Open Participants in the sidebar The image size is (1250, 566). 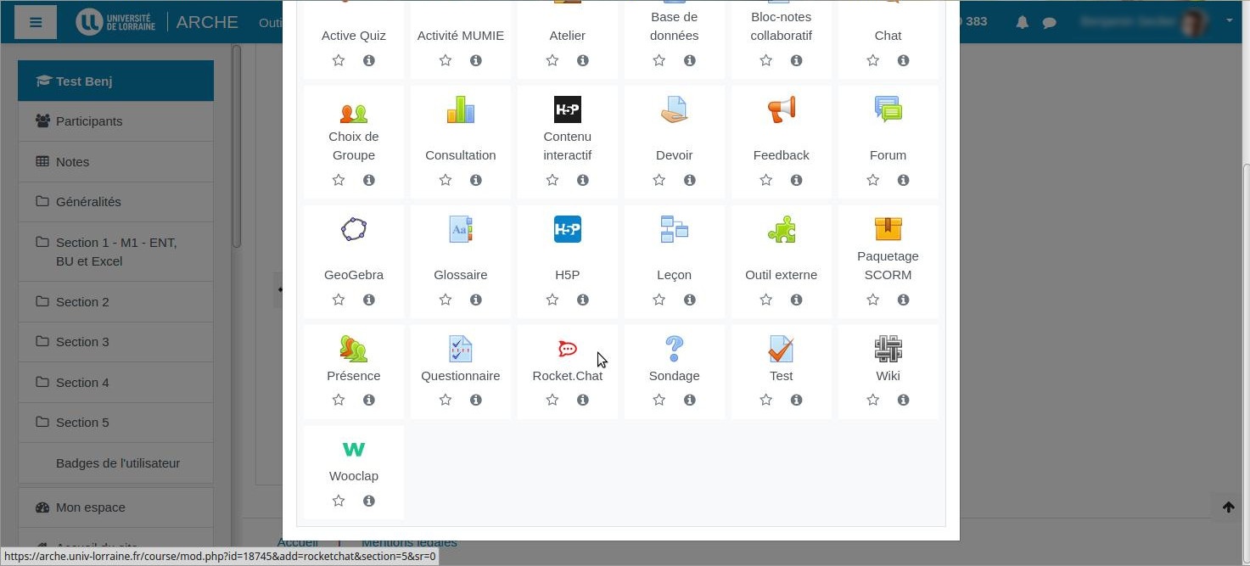(89, 121)
